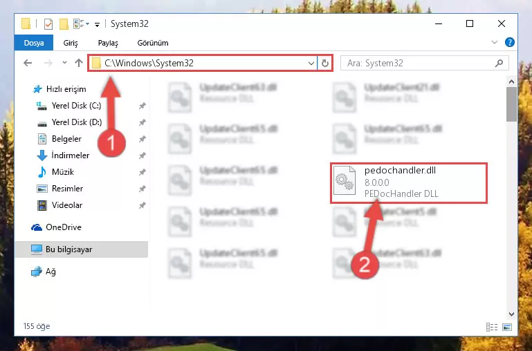This screenshot has width=532, height=351.
Task: Open the recent locations dropdown
Action: pos(64,63)
